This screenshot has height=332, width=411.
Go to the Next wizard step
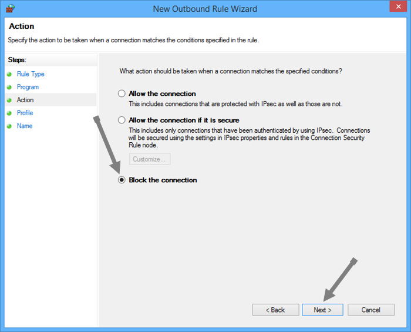[322, 310]
